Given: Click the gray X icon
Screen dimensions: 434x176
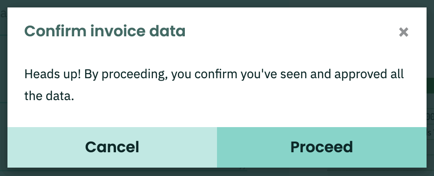Looking at the screenshot, I should [x=404, y=32].
